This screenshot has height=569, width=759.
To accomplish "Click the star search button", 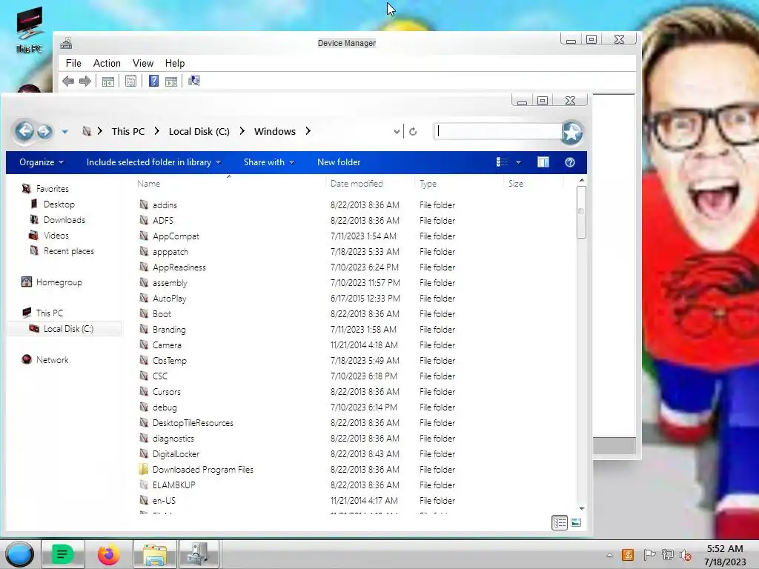I will tap(571, 132).
